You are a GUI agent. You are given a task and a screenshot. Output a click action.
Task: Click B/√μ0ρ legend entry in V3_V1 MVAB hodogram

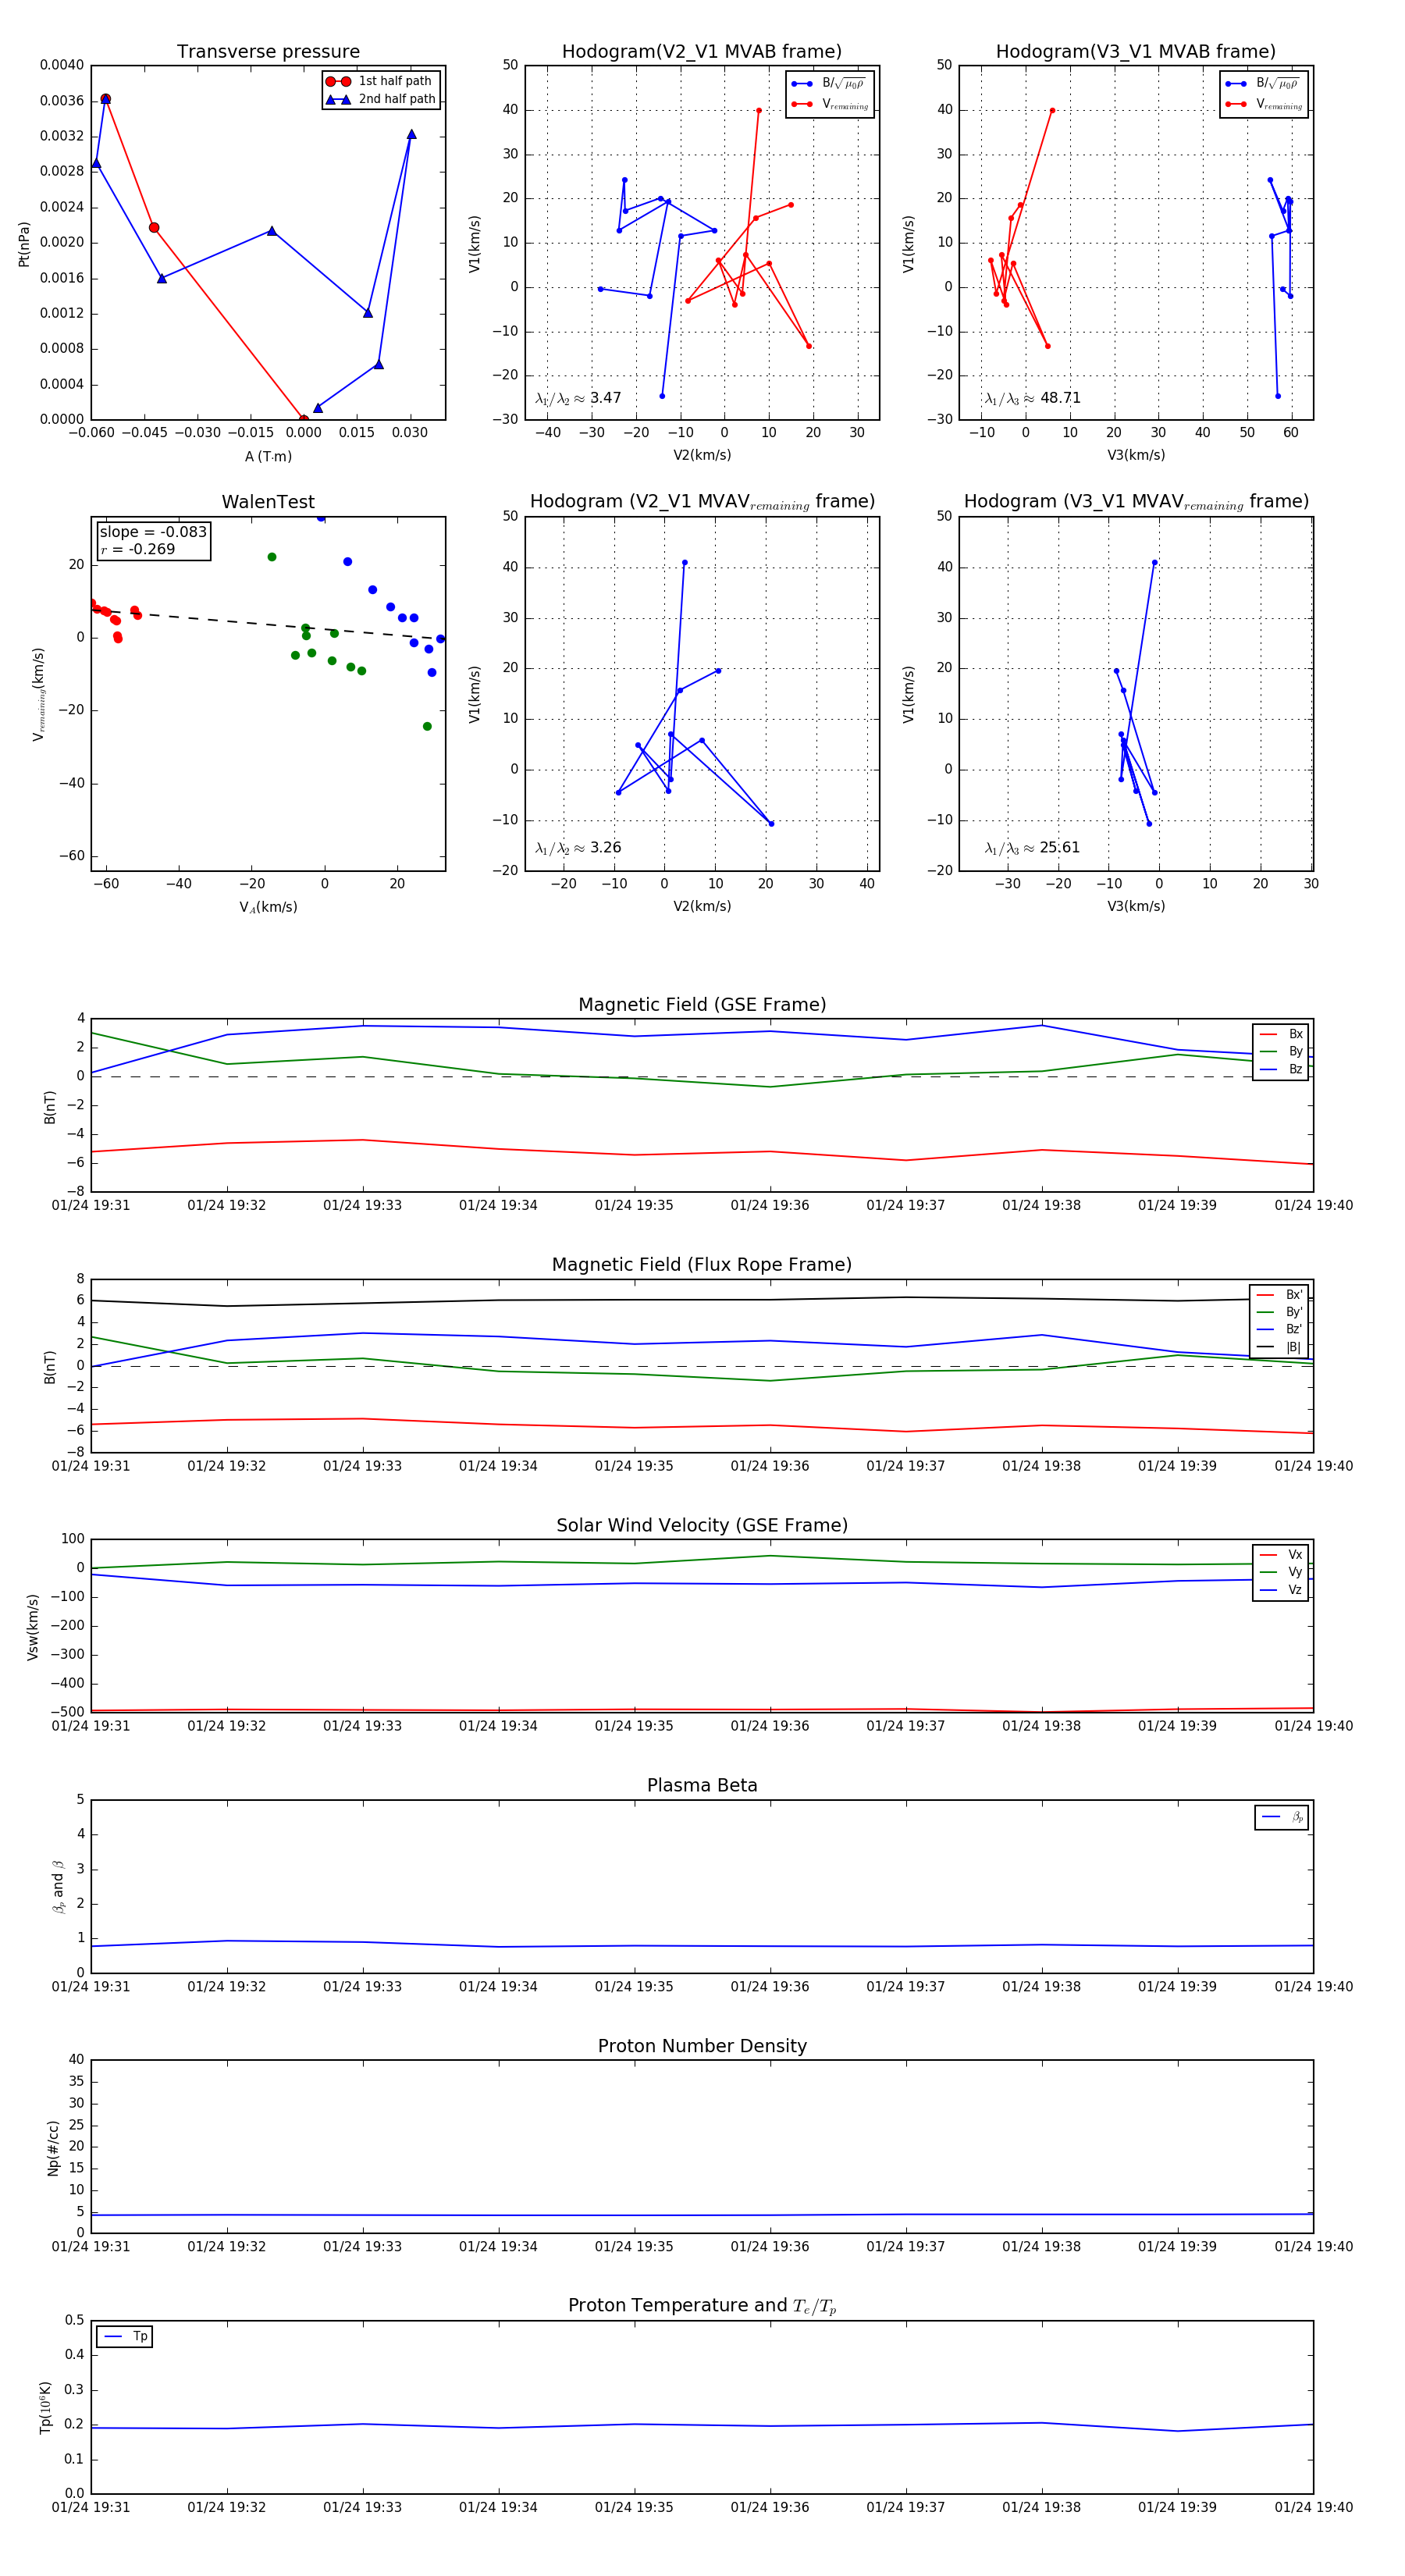pyautogui.click(x=1263, y=84)
